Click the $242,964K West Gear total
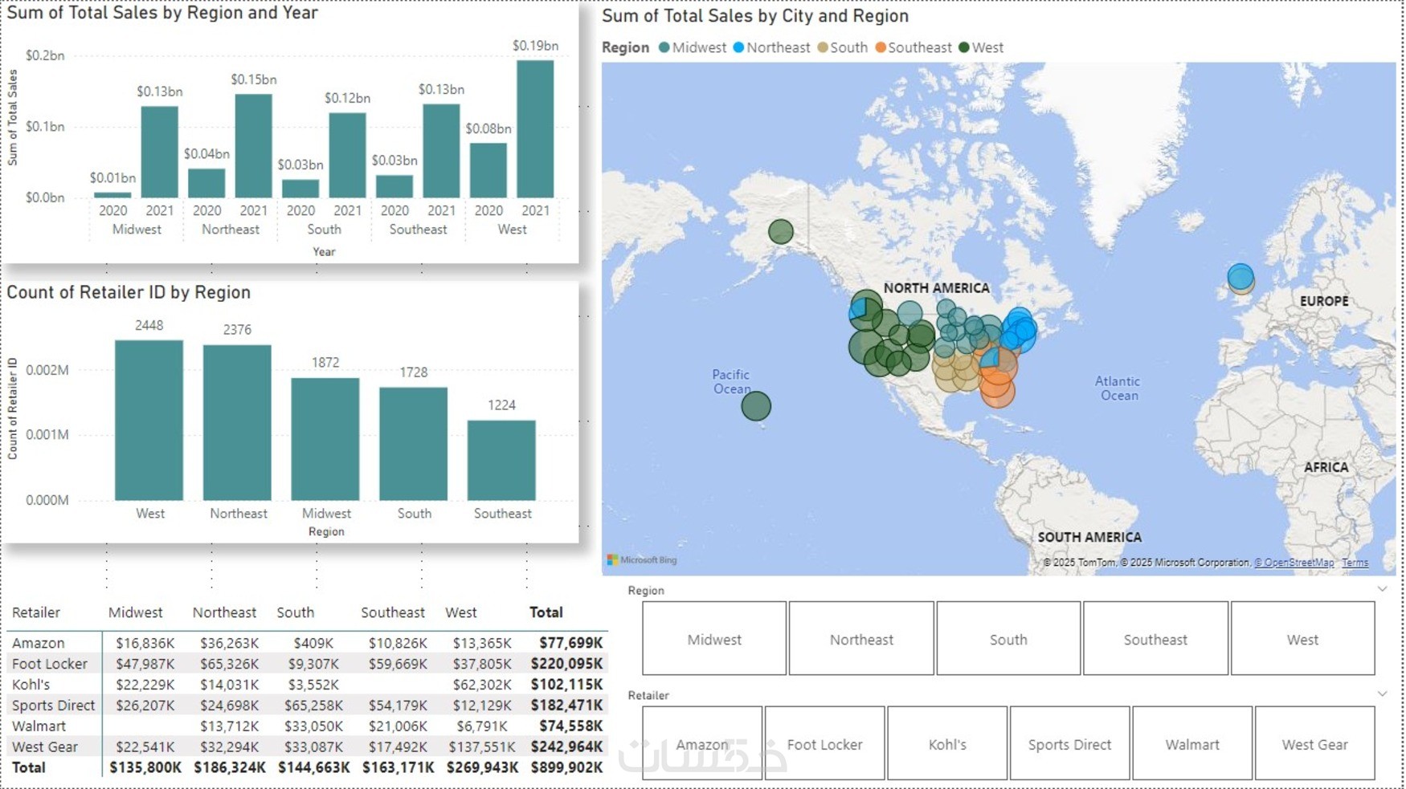This screenshot has height=789, width=1406. (x=566, y=747)
